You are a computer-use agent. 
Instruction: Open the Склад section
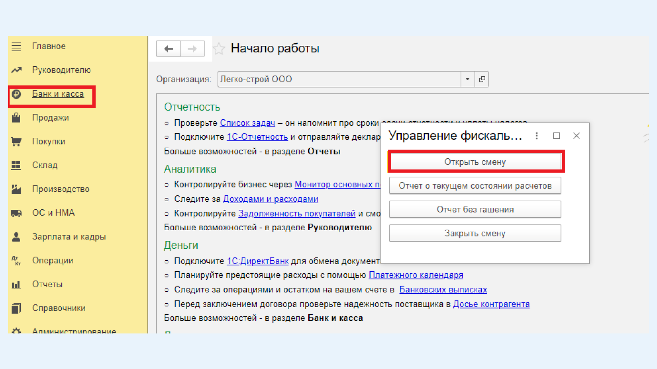45,165
